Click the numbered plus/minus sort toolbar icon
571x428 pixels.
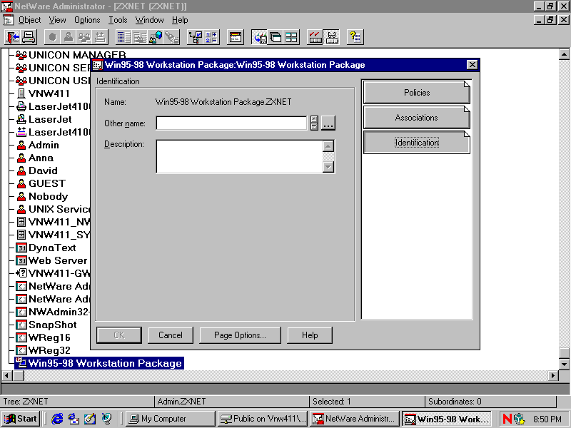[x=211, y=37]
